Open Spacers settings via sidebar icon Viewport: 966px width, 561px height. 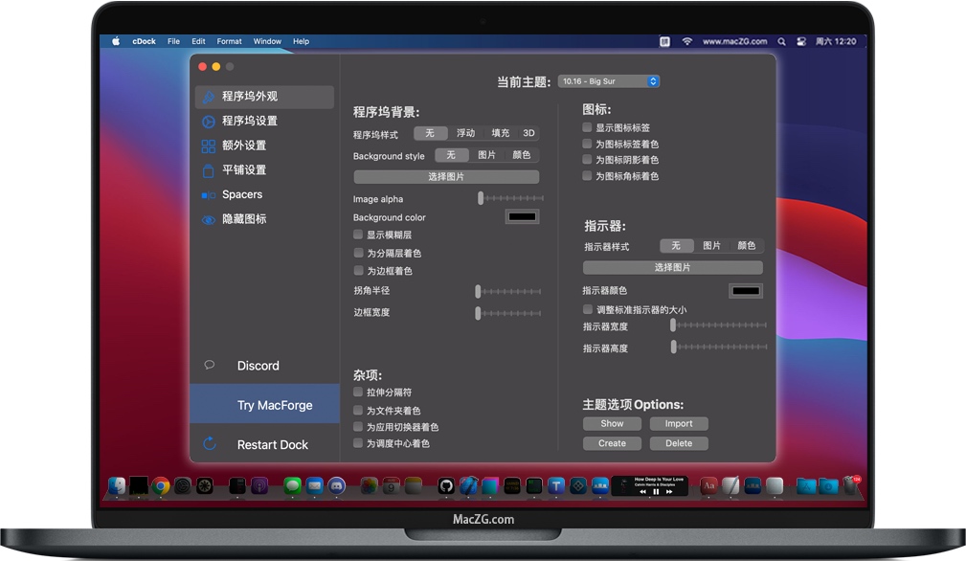209,194
